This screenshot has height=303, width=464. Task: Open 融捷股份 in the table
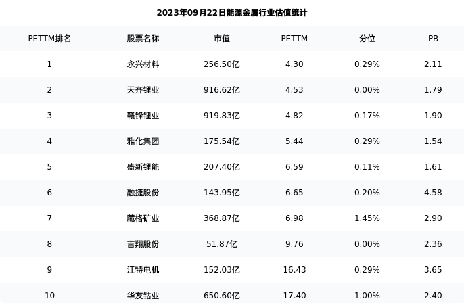tap(143, 193)
